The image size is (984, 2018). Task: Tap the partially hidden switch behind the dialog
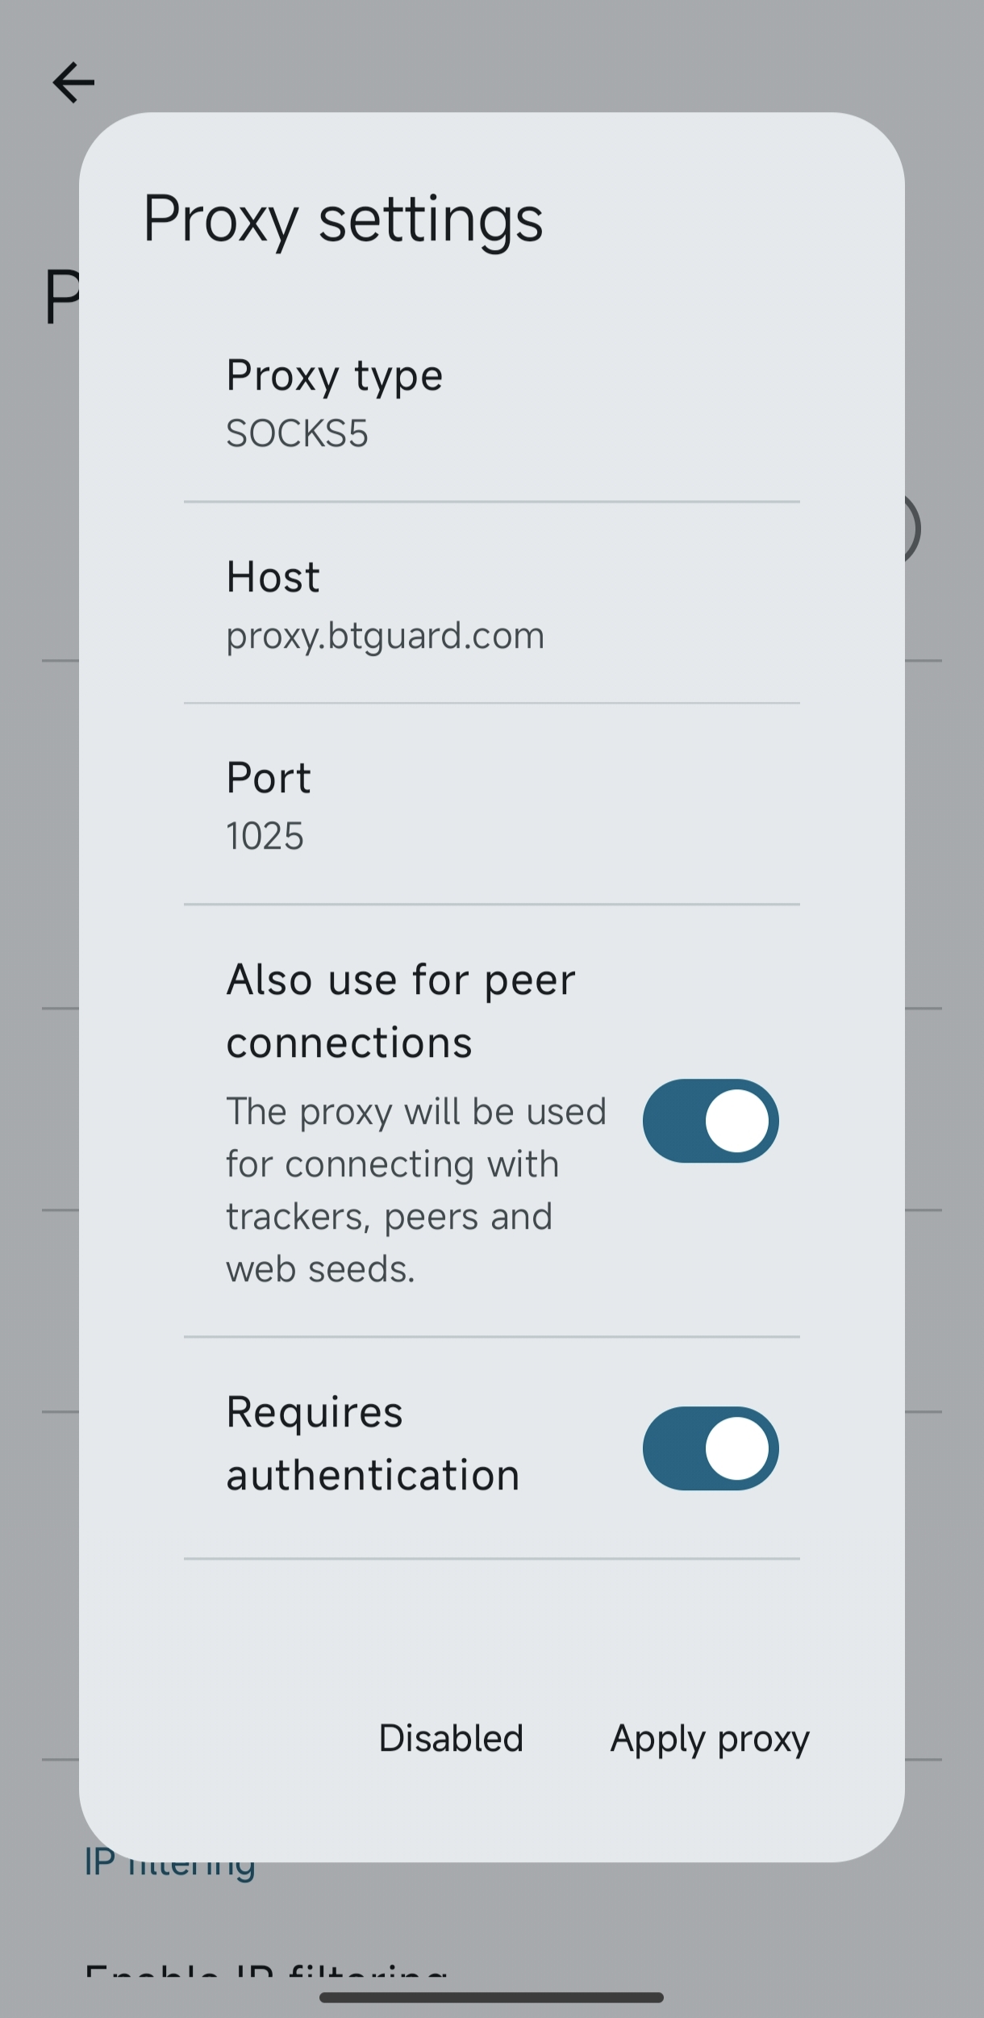913,529
